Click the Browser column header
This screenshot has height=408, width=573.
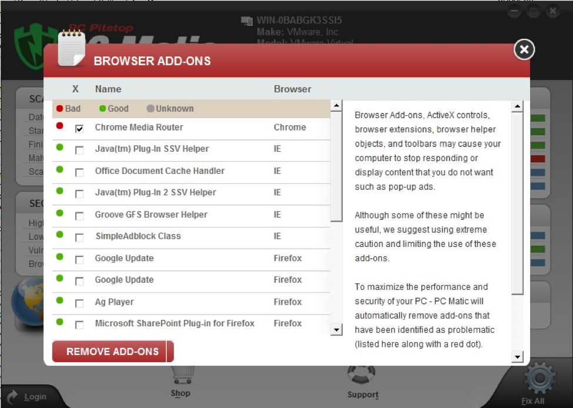(x=293, y=89)
